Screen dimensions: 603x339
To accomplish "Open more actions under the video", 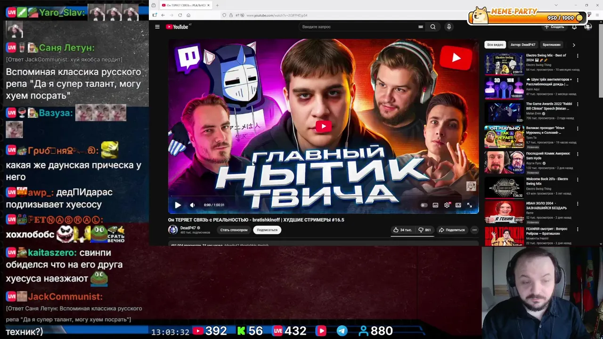I will pos(474,230).
